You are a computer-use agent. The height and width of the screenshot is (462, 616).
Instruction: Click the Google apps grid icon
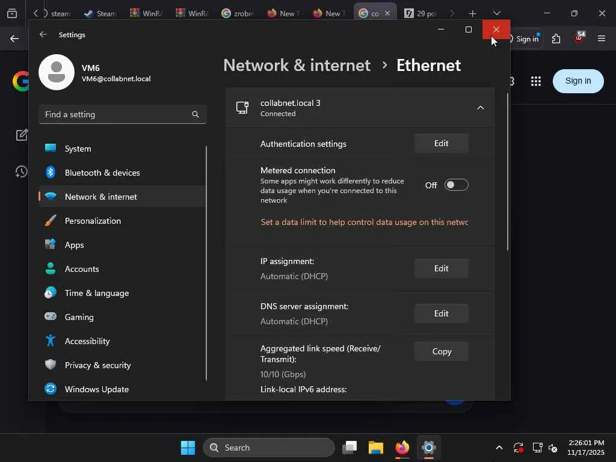(x=535, y=81)
